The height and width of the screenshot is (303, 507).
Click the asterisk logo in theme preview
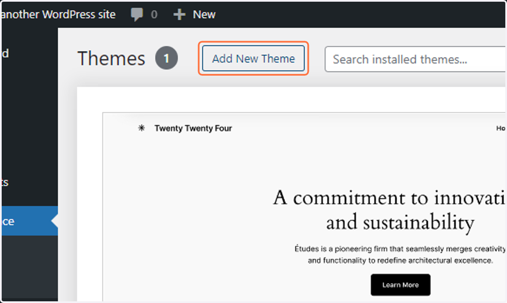tap(142, 128)
